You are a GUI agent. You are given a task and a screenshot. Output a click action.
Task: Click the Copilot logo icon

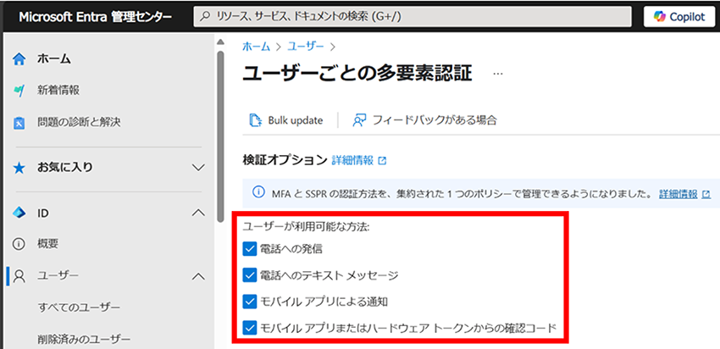(660, 17)
